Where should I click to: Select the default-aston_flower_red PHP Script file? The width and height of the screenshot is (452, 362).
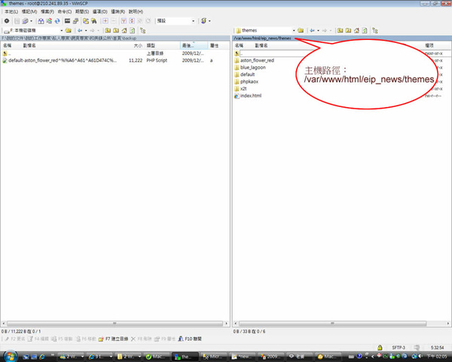coord(63,60)
